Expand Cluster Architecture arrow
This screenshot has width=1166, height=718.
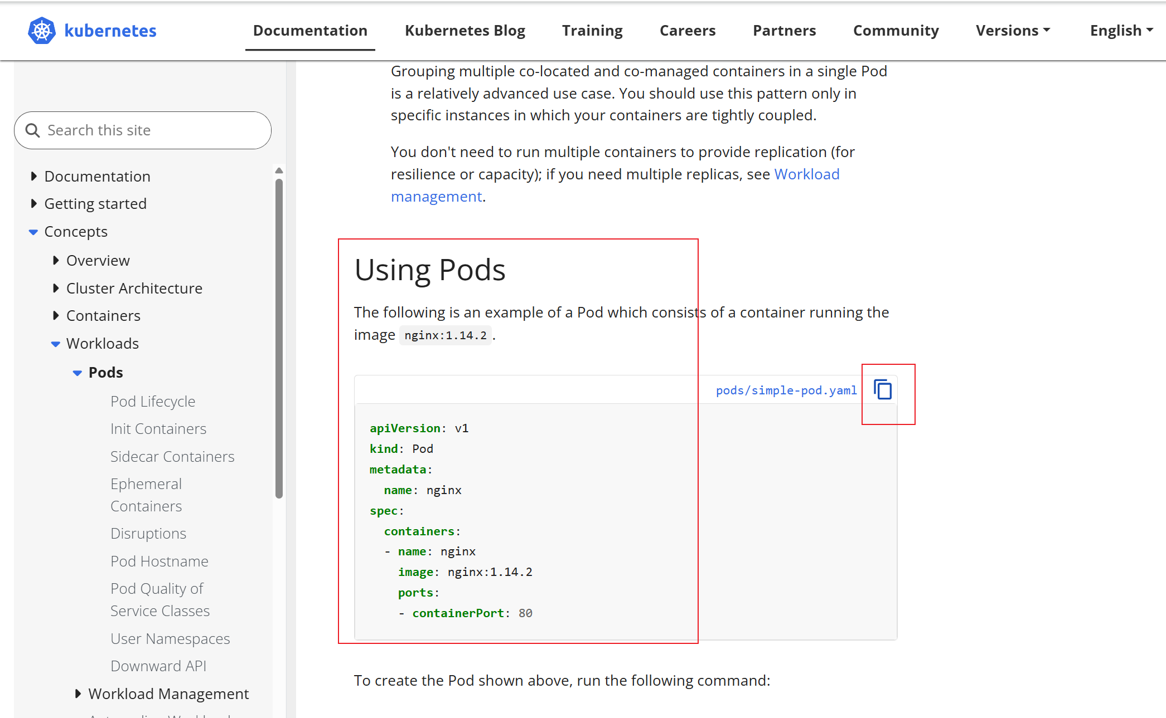tap(56, 289)
